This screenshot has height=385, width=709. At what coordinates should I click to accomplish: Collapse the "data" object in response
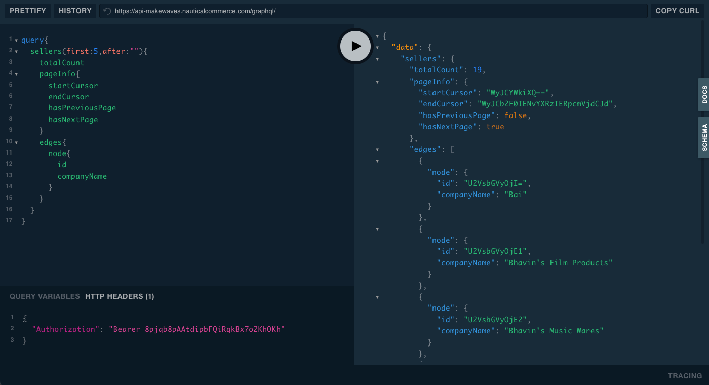click(377, 48)
